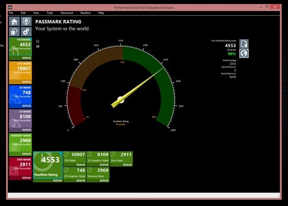Open the Advanced menu
Viewport: 288px width, 206px height.
click(x=67, y=13)
